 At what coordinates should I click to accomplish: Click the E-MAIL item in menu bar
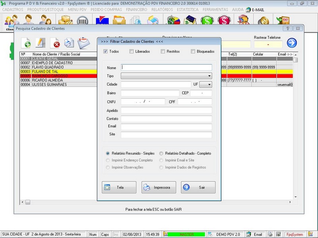pos(255,10)
